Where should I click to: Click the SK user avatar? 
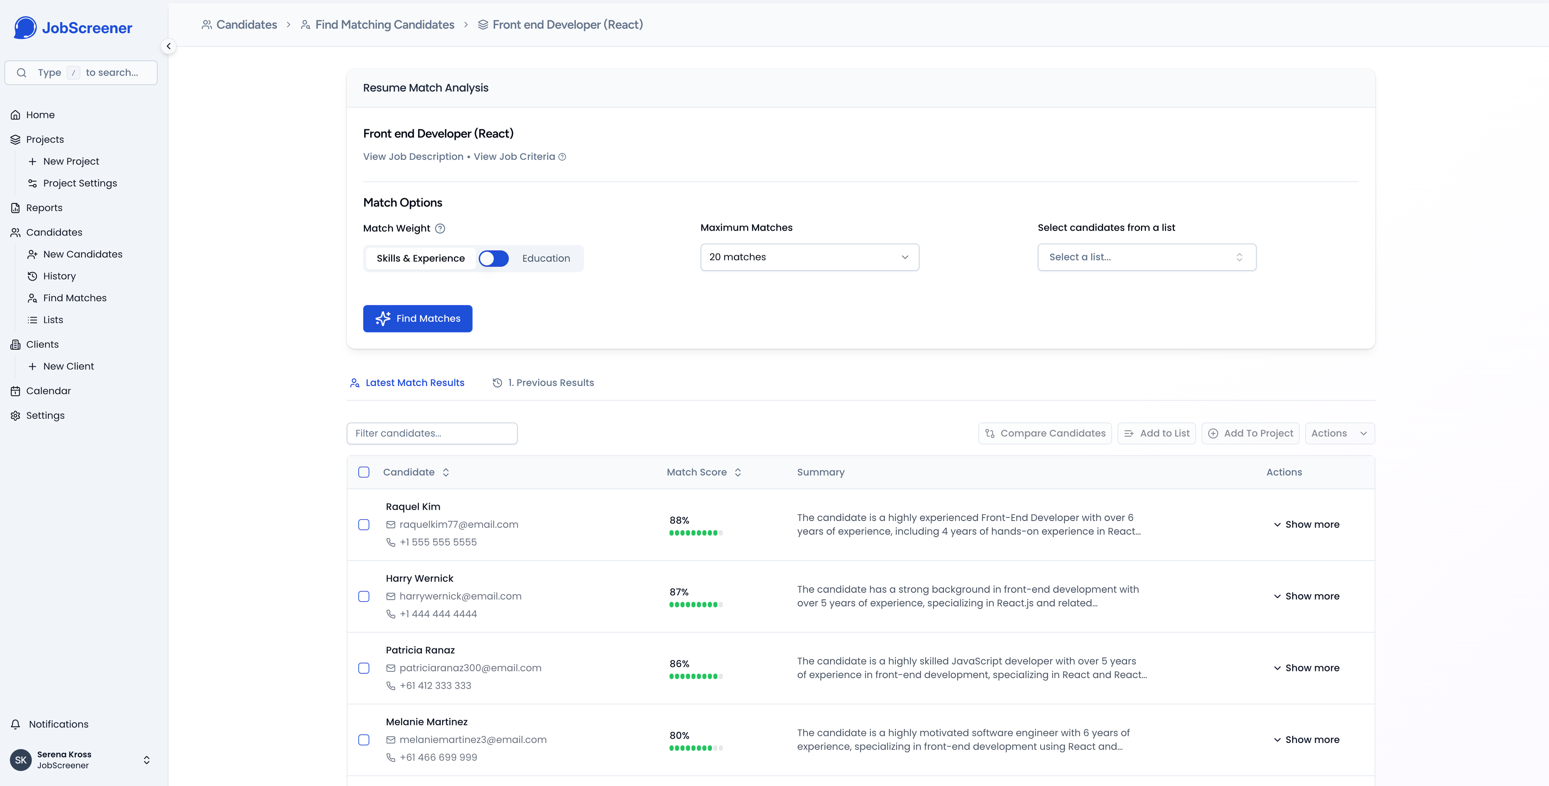pos(21,760)
